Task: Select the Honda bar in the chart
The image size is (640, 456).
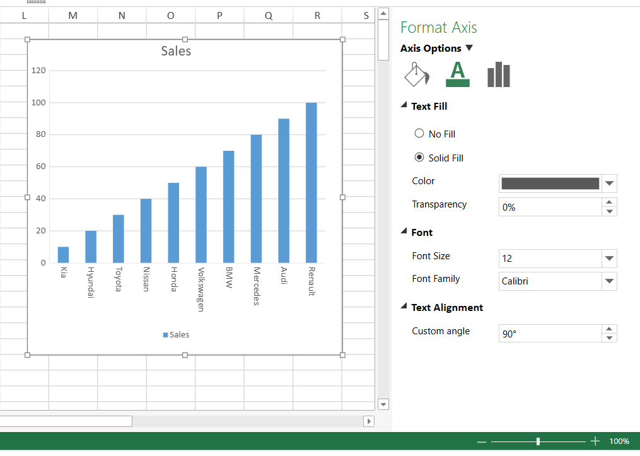Action: pos(173,223)
